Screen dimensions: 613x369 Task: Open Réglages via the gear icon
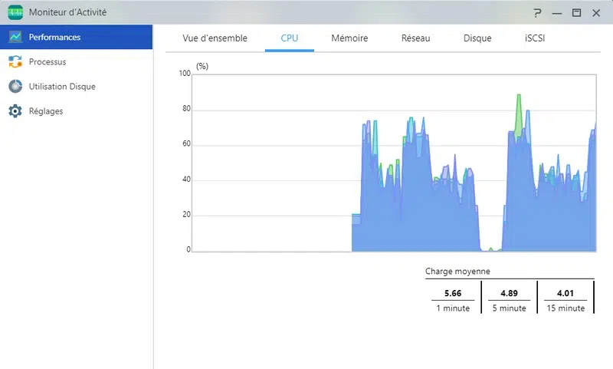pyautogui.click(x=15, y=111)
